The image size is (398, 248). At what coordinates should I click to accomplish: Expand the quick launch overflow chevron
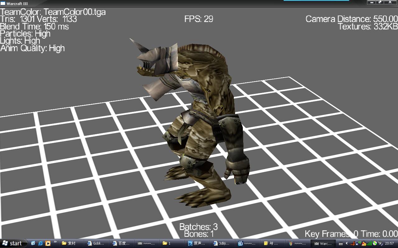(55, 242)
